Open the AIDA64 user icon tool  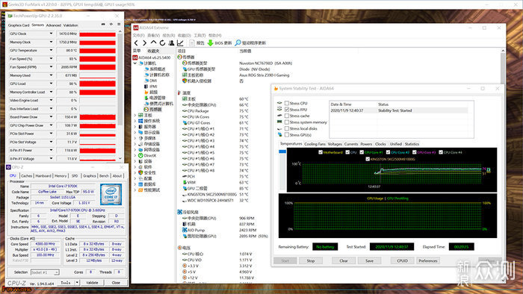tap(171, 43)
